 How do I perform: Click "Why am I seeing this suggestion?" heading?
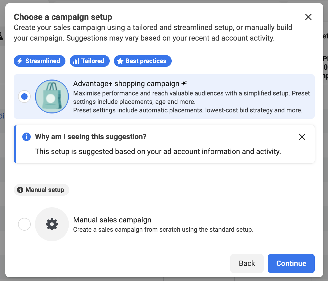(x=91, y=137)
